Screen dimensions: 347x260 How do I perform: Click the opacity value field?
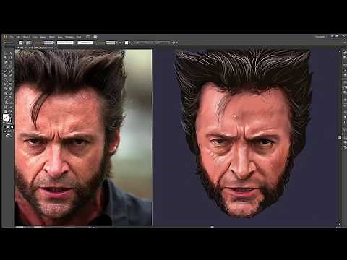(111, 43)
